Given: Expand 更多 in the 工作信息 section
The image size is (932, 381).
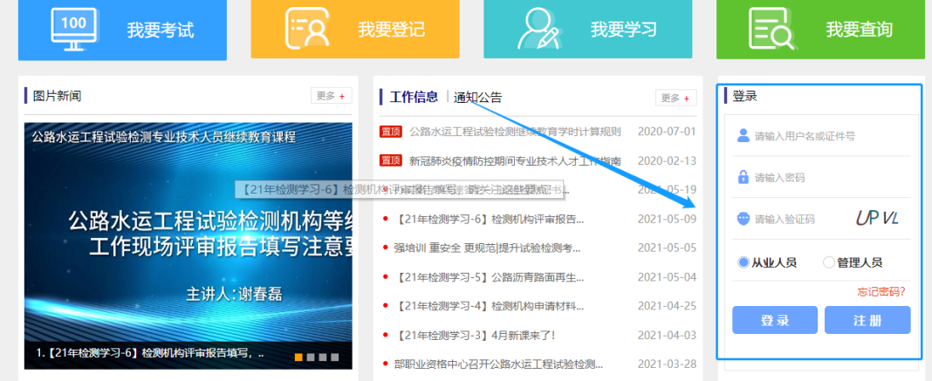Looking at the screenshot, I should [x=675, y=98].
